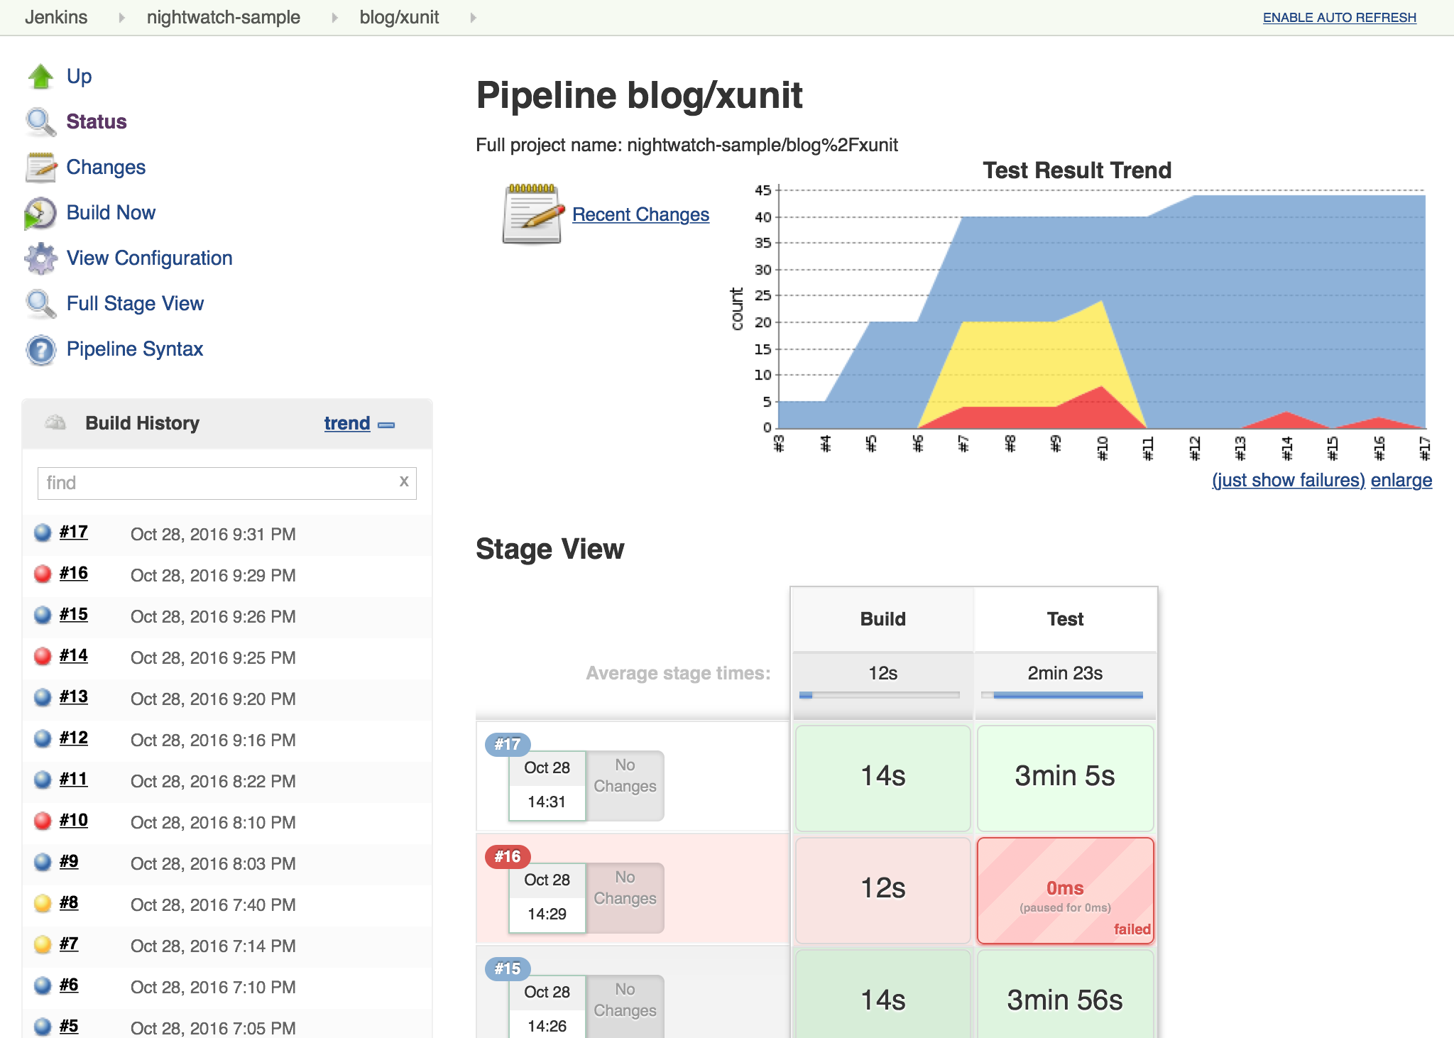1454x1038 pixels.
Task: Click the yellow status ball of build #8
Action: pyautogui.click(x=43, y=903)
